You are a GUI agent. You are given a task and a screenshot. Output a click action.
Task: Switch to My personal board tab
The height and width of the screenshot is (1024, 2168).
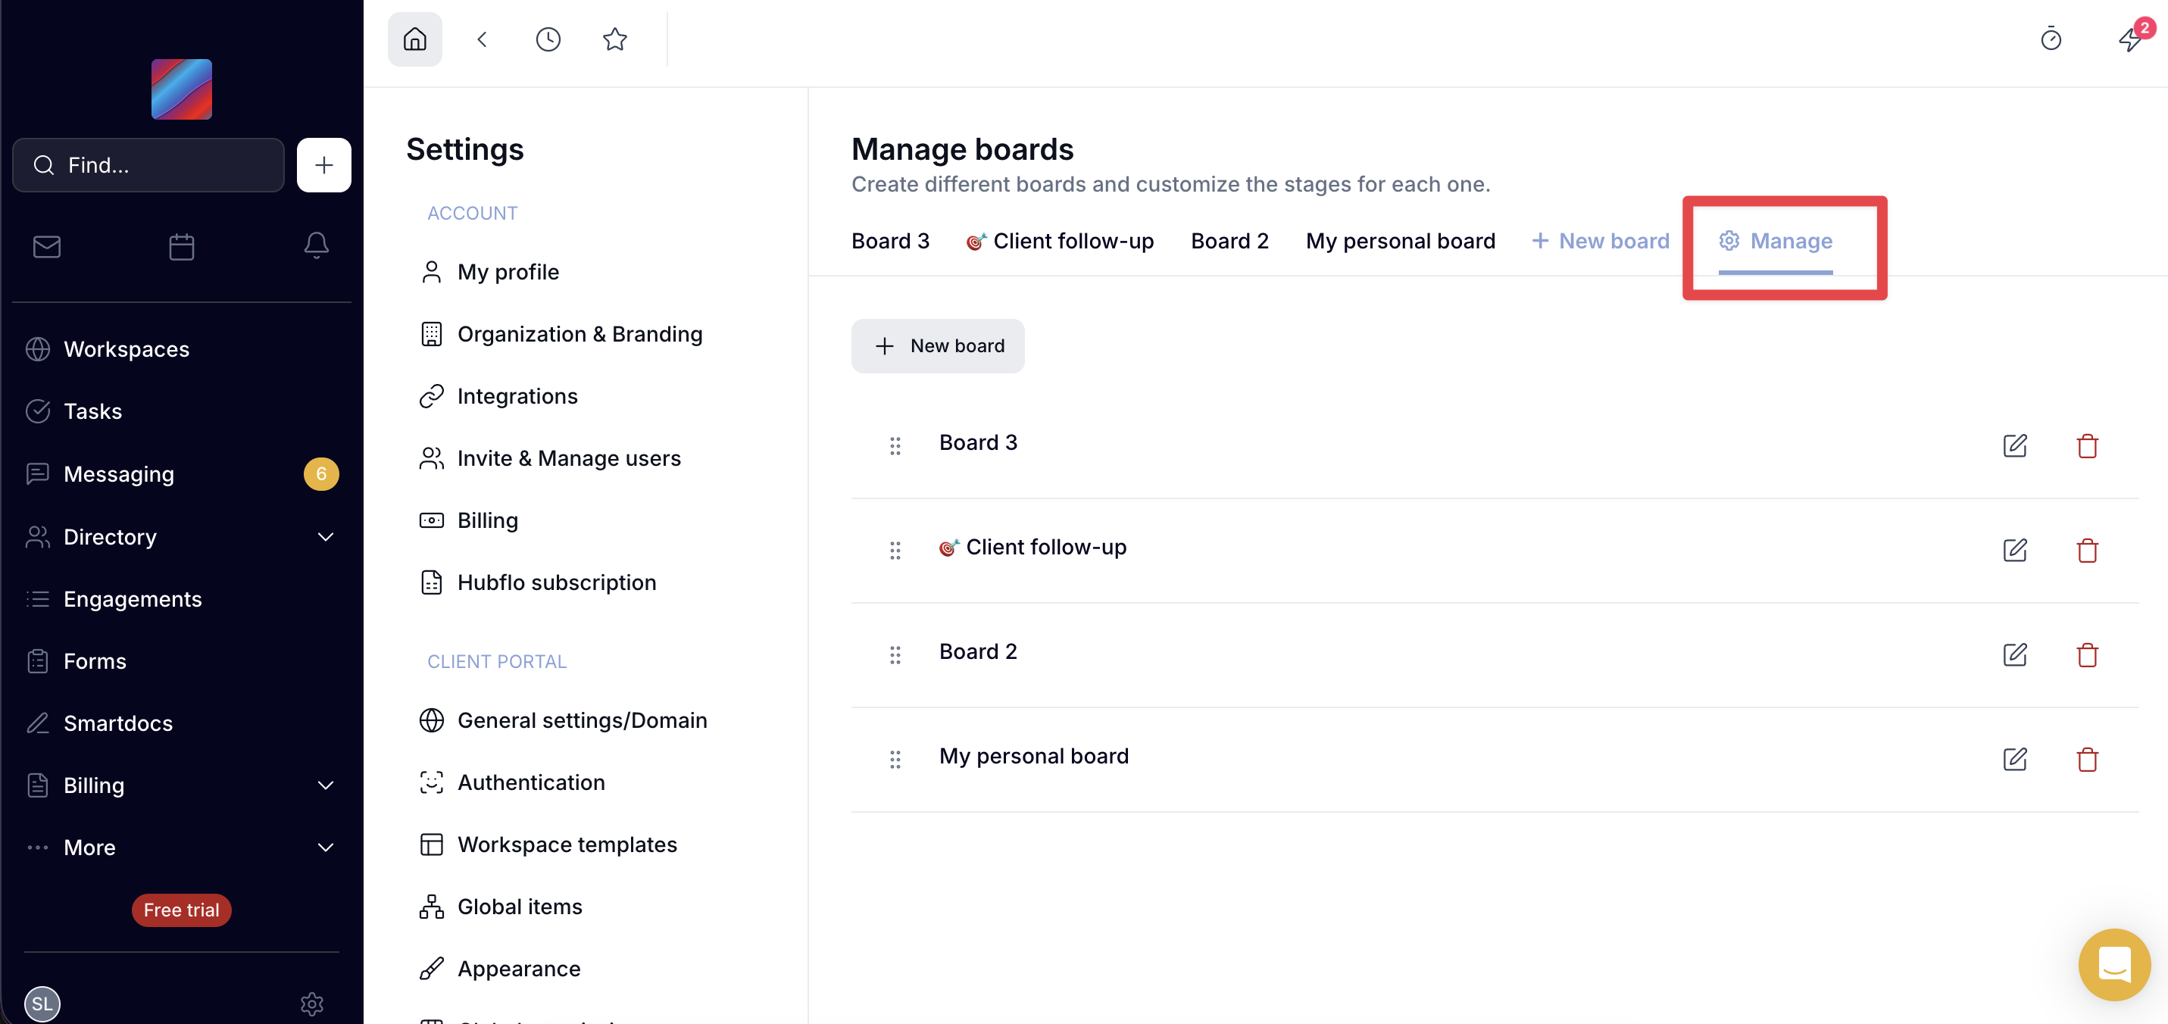[1400, 241]
